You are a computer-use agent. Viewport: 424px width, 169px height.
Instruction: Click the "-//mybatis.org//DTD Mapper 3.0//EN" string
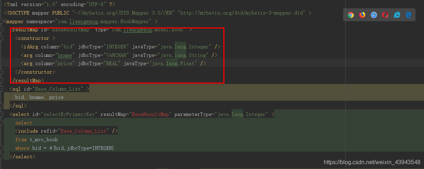coord(123,13)
